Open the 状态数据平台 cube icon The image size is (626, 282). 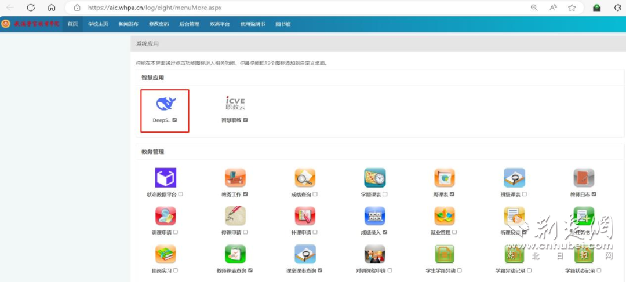[165, 178]
